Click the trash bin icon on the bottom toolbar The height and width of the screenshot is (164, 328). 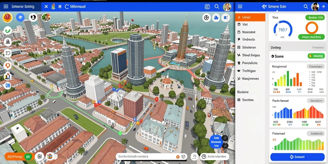39,156
